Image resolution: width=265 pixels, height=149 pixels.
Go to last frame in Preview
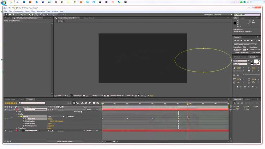coord(248,41)
